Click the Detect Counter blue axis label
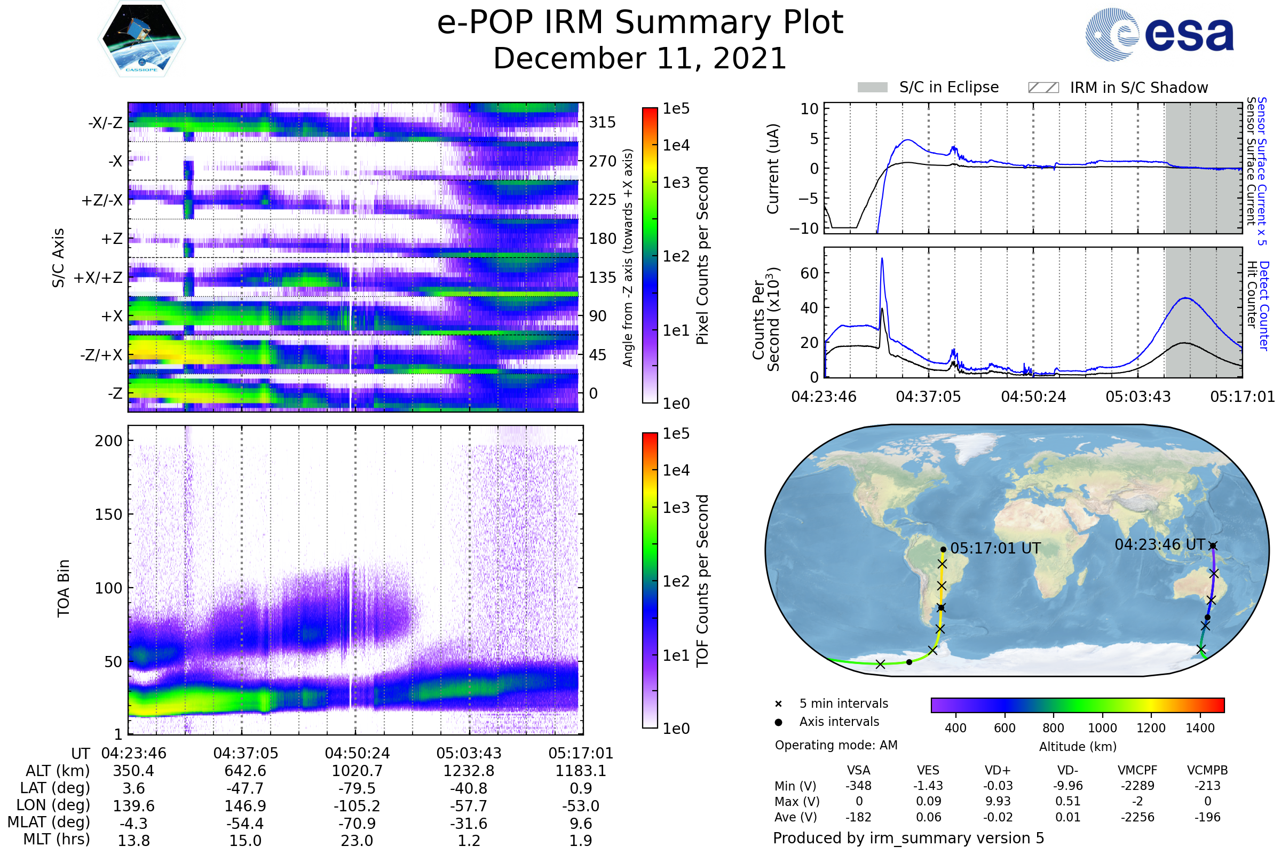Screen dimensions: 1281x854 point(1263,305)
